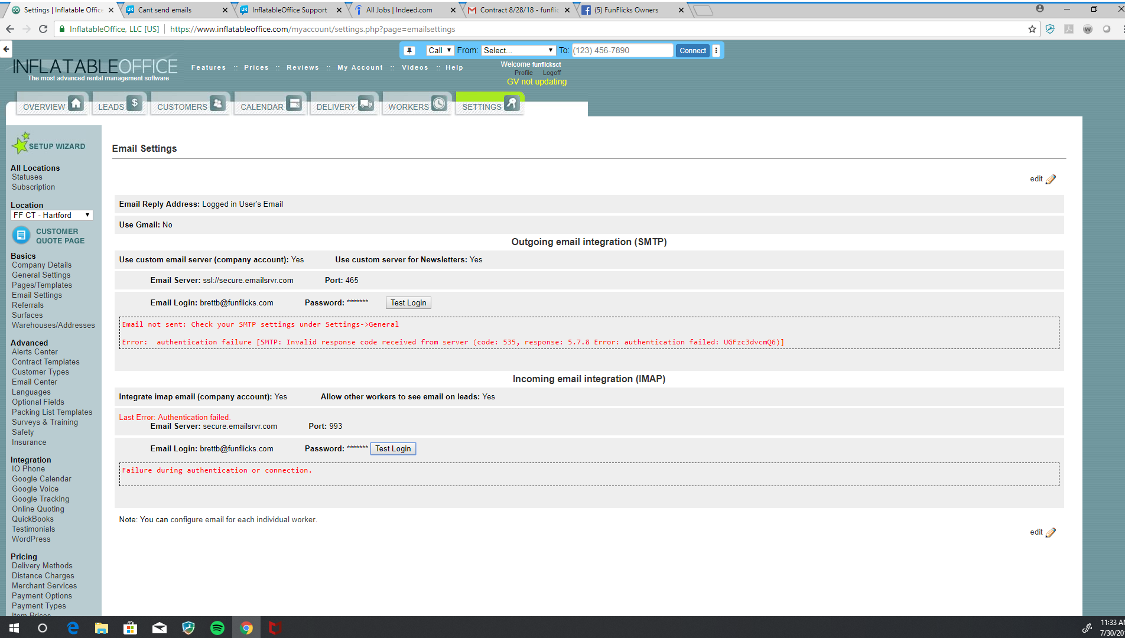
Task: Expand the FF CT - Hartford location dropdown
Action: 51,216
